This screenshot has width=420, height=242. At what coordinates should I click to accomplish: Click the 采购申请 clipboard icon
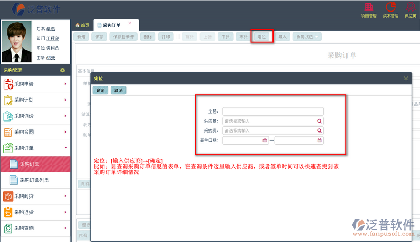click(8, 84)
